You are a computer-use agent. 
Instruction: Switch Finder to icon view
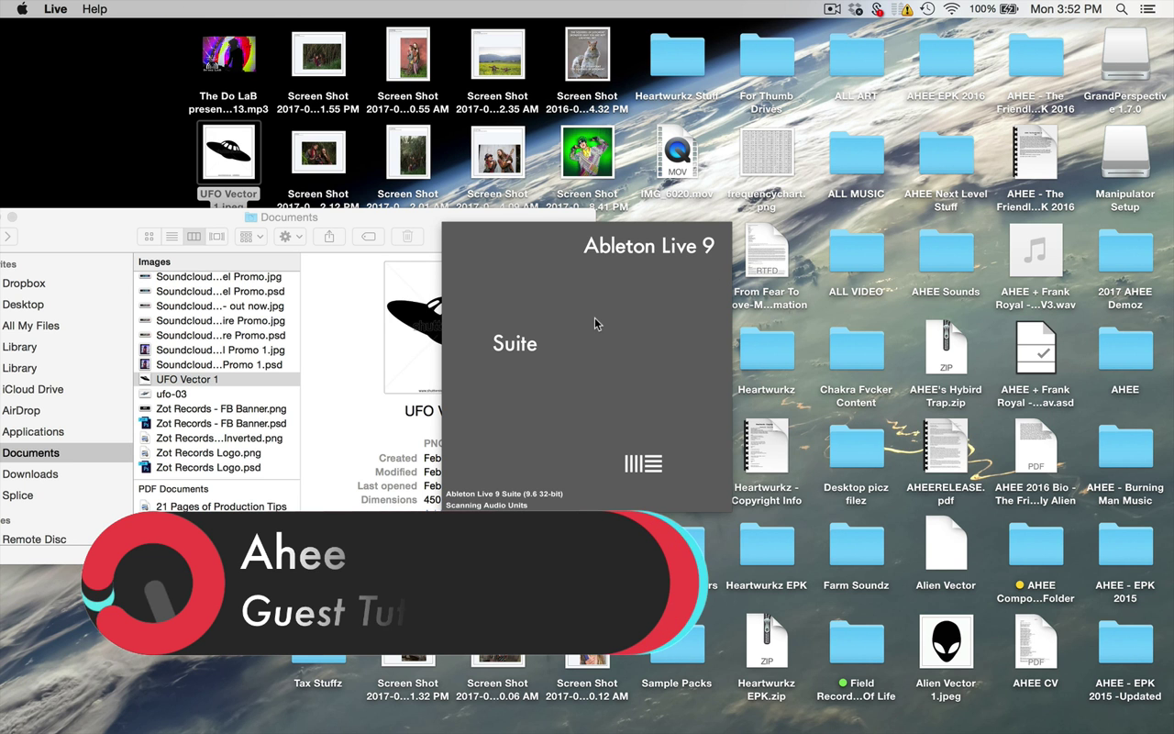150,237
